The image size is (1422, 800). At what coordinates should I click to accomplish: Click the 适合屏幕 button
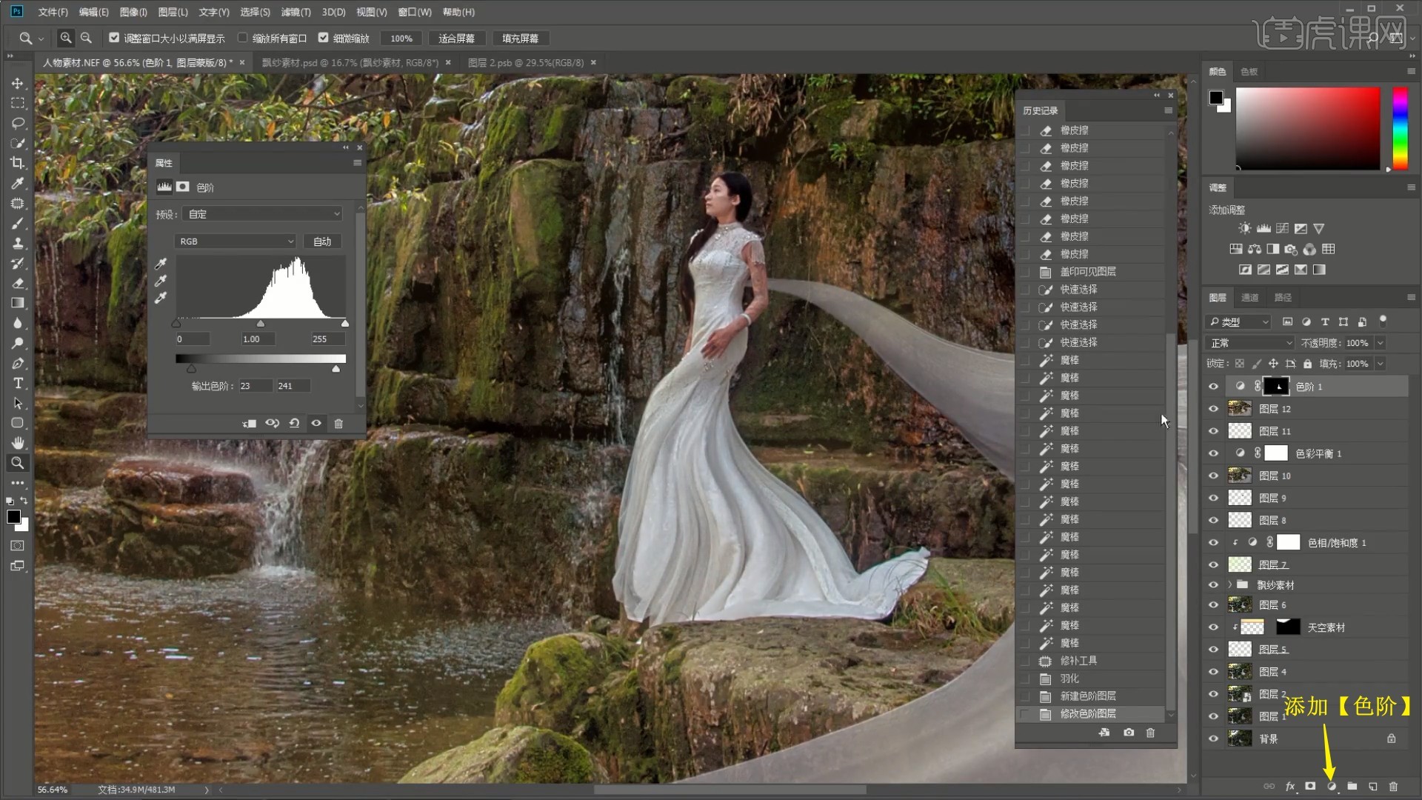point(456,39)
